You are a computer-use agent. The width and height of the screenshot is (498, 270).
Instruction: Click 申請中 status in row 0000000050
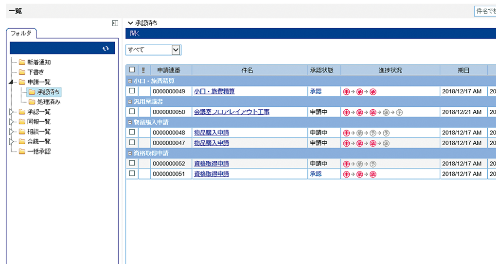coord(319,112)
